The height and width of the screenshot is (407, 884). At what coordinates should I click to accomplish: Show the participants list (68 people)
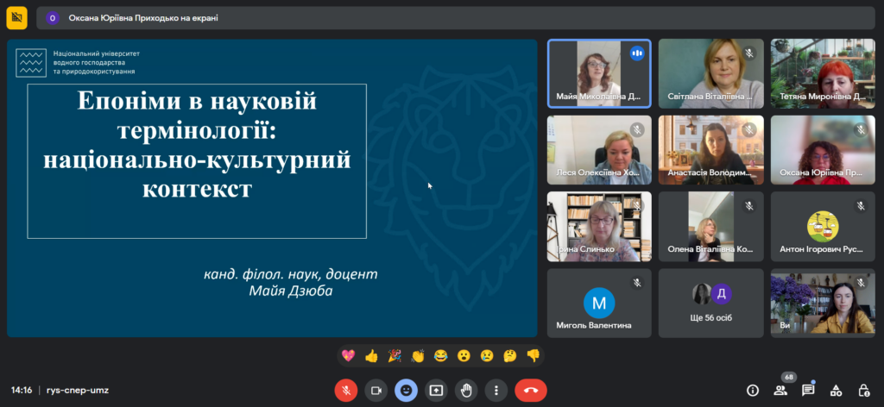coord(780,390)
